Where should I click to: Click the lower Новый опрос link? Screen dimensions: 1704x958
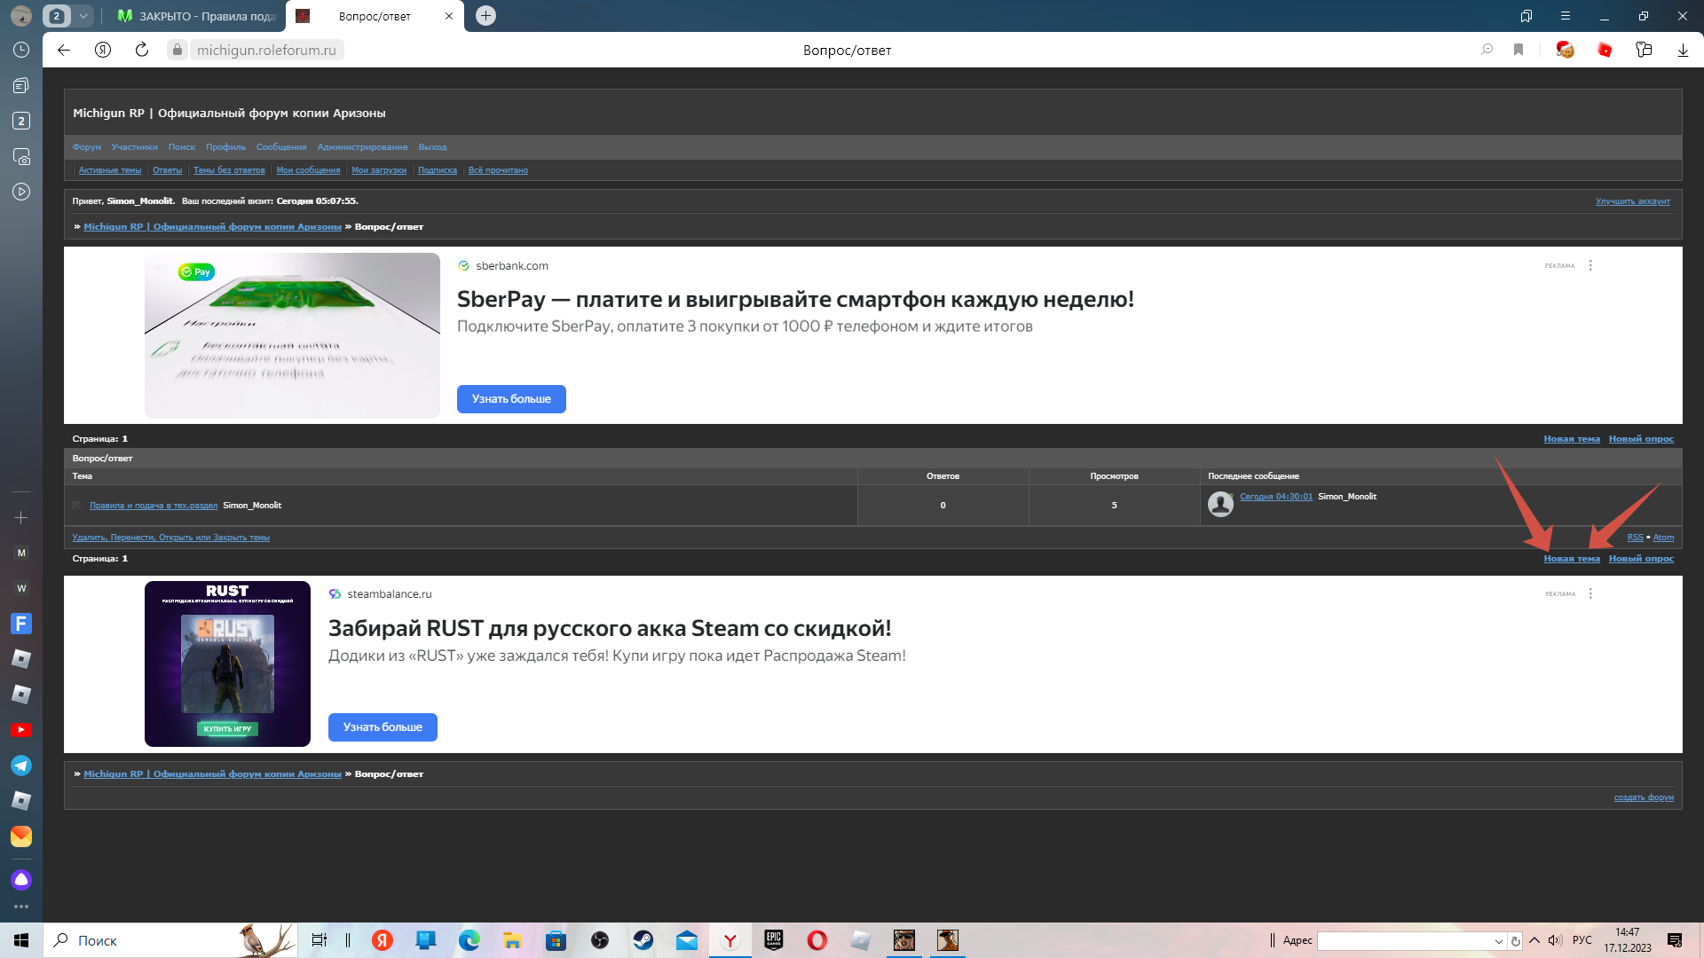click(1641, 559)
